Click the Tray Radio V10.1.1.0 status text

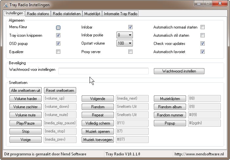click(x=123, y=154)
